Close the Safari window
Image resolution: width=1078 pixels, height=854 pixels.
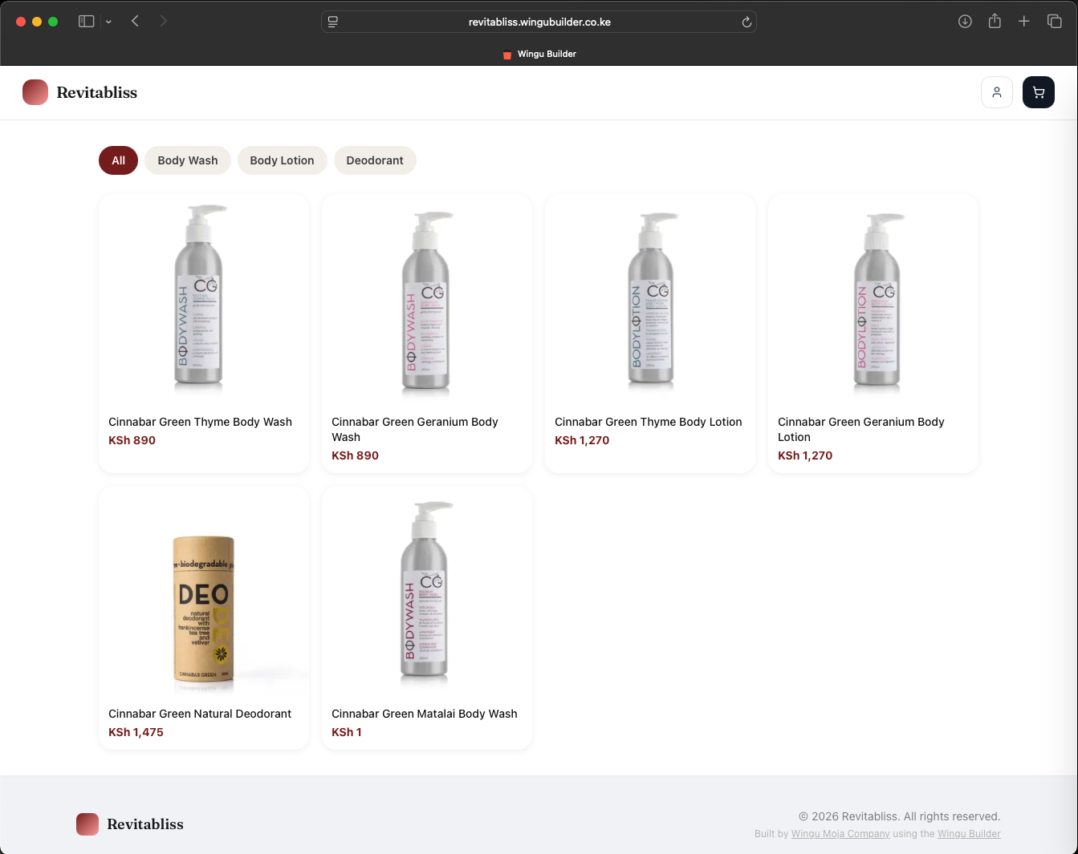[x=21, y=22]
